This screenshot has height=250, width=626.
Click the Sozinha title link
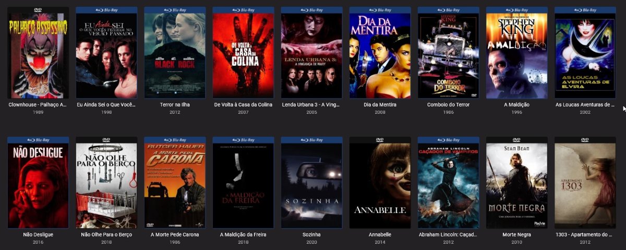tap(311, 235)
